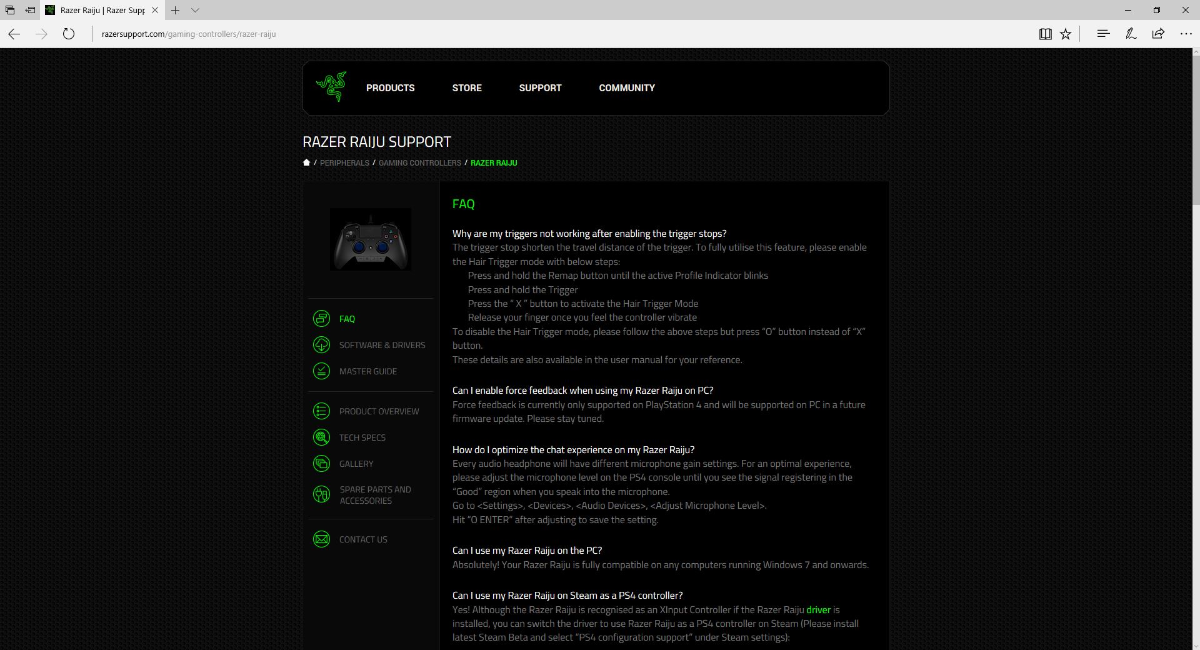Click the Razer Raiju controller thumbnail

pyautogui.click(x=371, y=239)
